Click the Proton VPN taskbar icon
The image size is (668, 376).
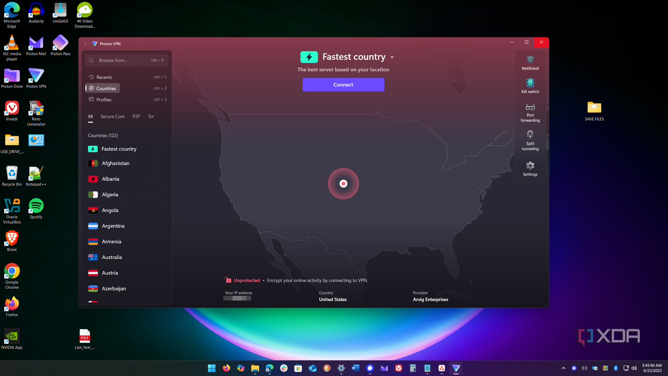456,368
